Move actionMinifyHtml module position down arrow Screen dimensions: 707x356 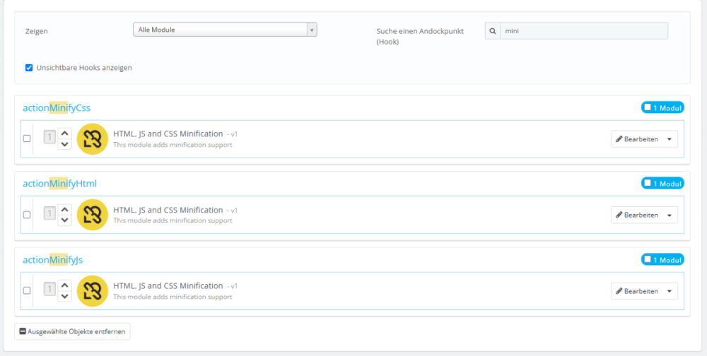pos(64,220)
